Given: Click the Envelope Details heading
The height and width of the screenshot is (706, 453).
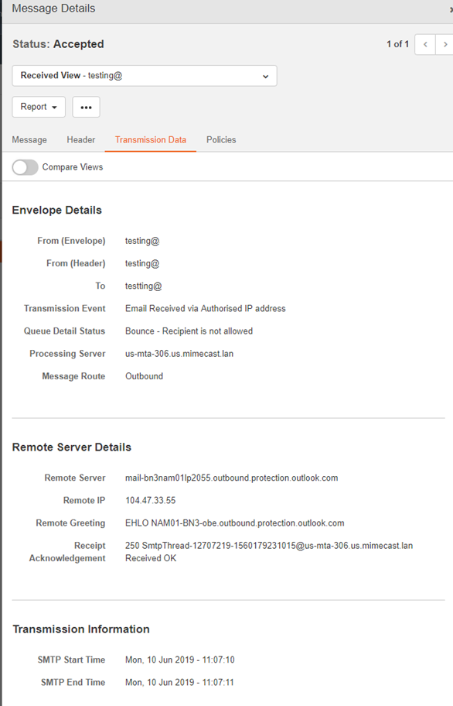Looking at the screenshot, I should (57, 211).
